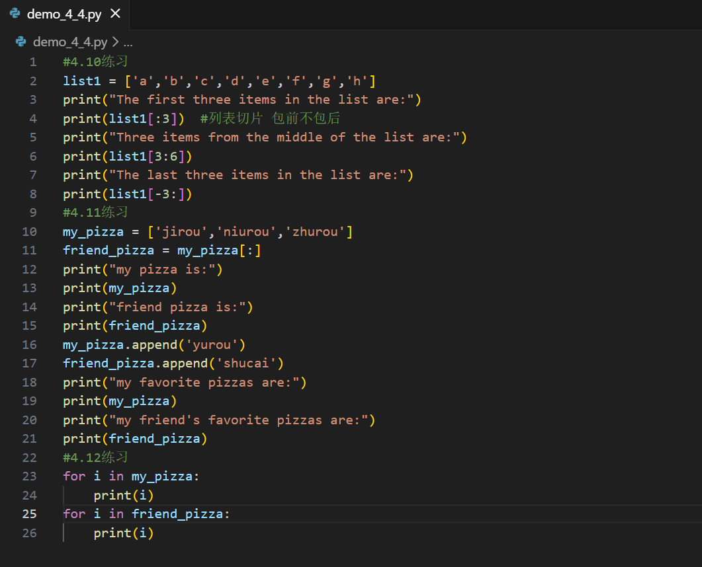Place cursor on 'list1' variable assignment
Viewport: 702px width, 567px height.
click(82, 81)
